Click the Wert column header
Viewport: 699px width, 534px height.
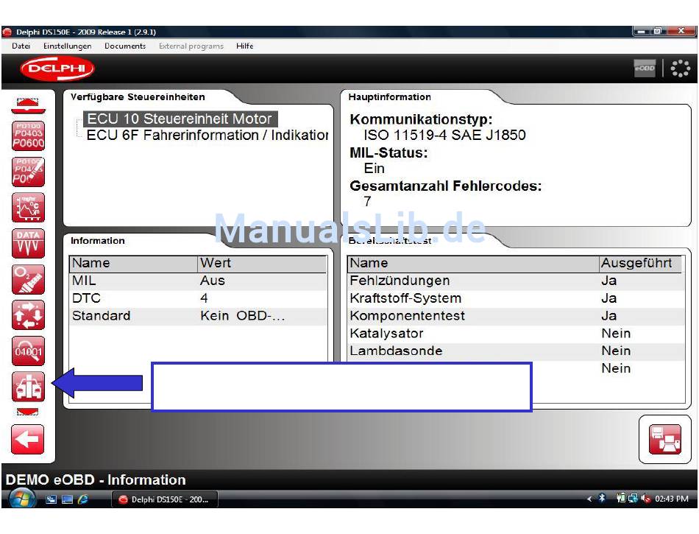pyautogui.click(x=262, y=263)
